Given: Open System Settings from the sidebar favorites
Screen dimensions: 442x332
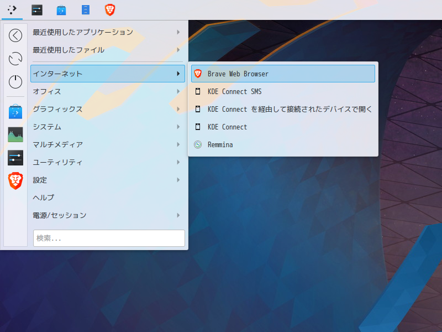Looking at the screenshot, I should pyautogui.click(x=15, y=158).
